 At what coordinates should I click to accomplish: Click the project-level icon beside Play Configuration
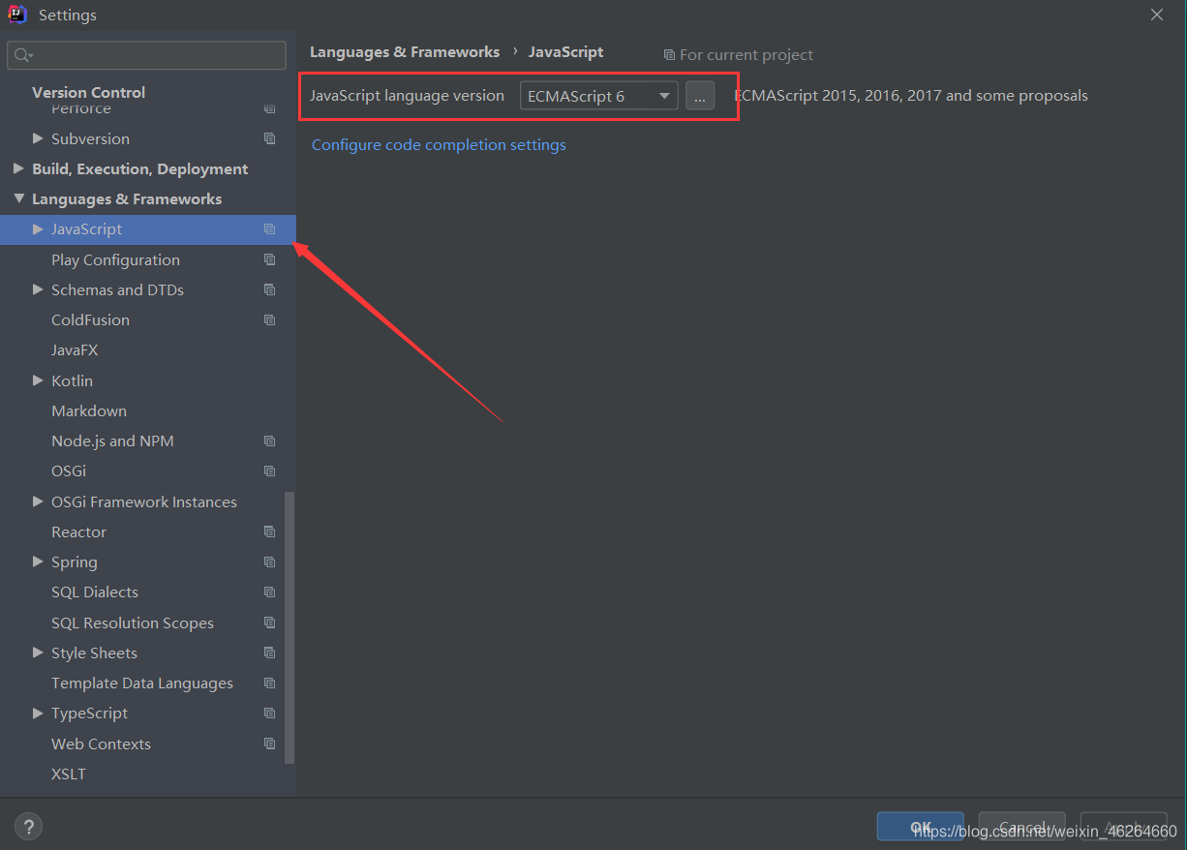270,259
